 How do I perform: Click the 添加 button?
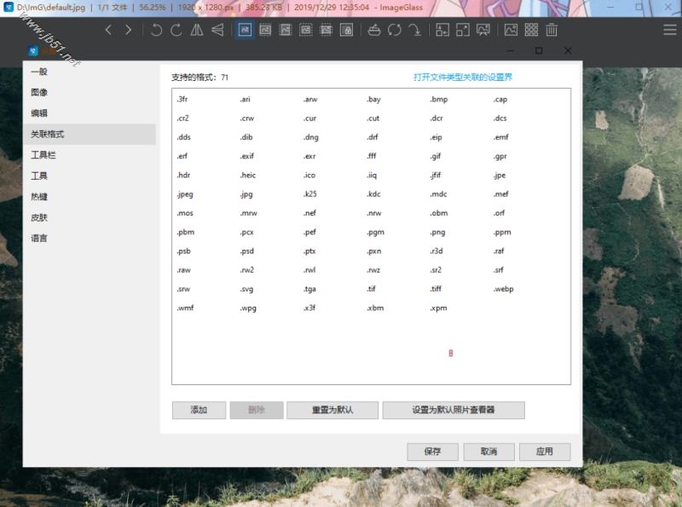[x=199, y=410]
